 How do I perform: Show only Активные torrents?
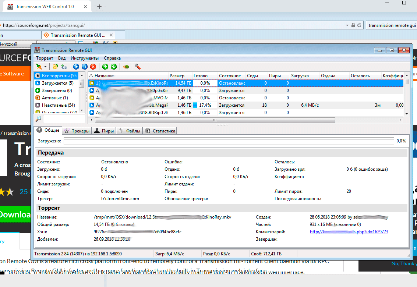55,98
